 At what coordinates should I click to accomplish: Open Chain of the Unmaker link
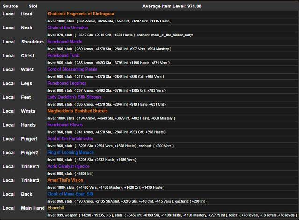tap(68, 28)
